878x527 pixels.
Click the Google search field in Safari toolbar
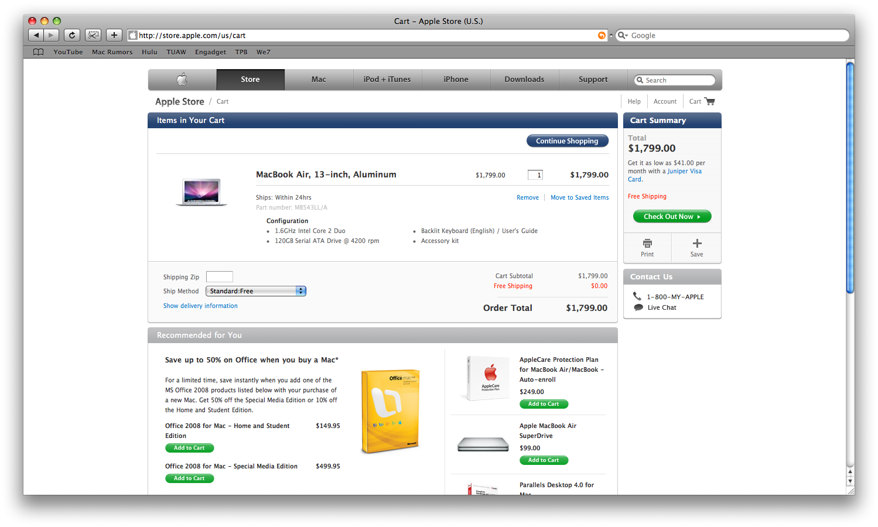point(732,35)
